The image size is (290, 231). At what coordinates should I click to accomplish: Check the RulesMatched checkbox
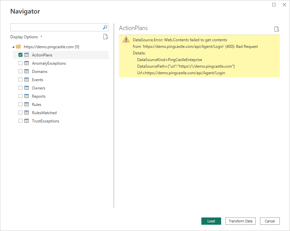tap(20, 113)
